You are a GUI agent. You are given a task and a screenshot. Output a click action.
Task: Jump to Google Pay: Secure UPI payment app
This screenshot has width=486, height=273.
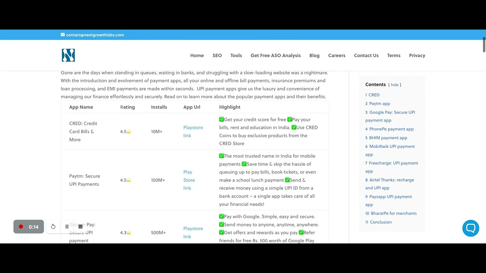(x=390, y=116)
